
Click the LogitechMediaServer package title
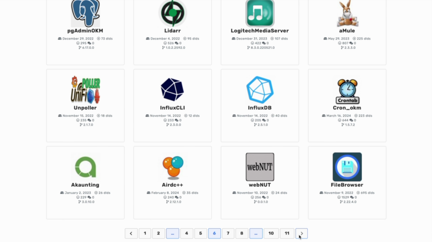coord(260,31)
